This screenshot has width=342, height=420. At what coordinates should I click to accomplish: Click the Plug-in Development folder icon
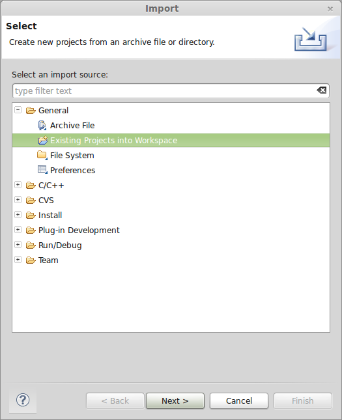point(31,230)
